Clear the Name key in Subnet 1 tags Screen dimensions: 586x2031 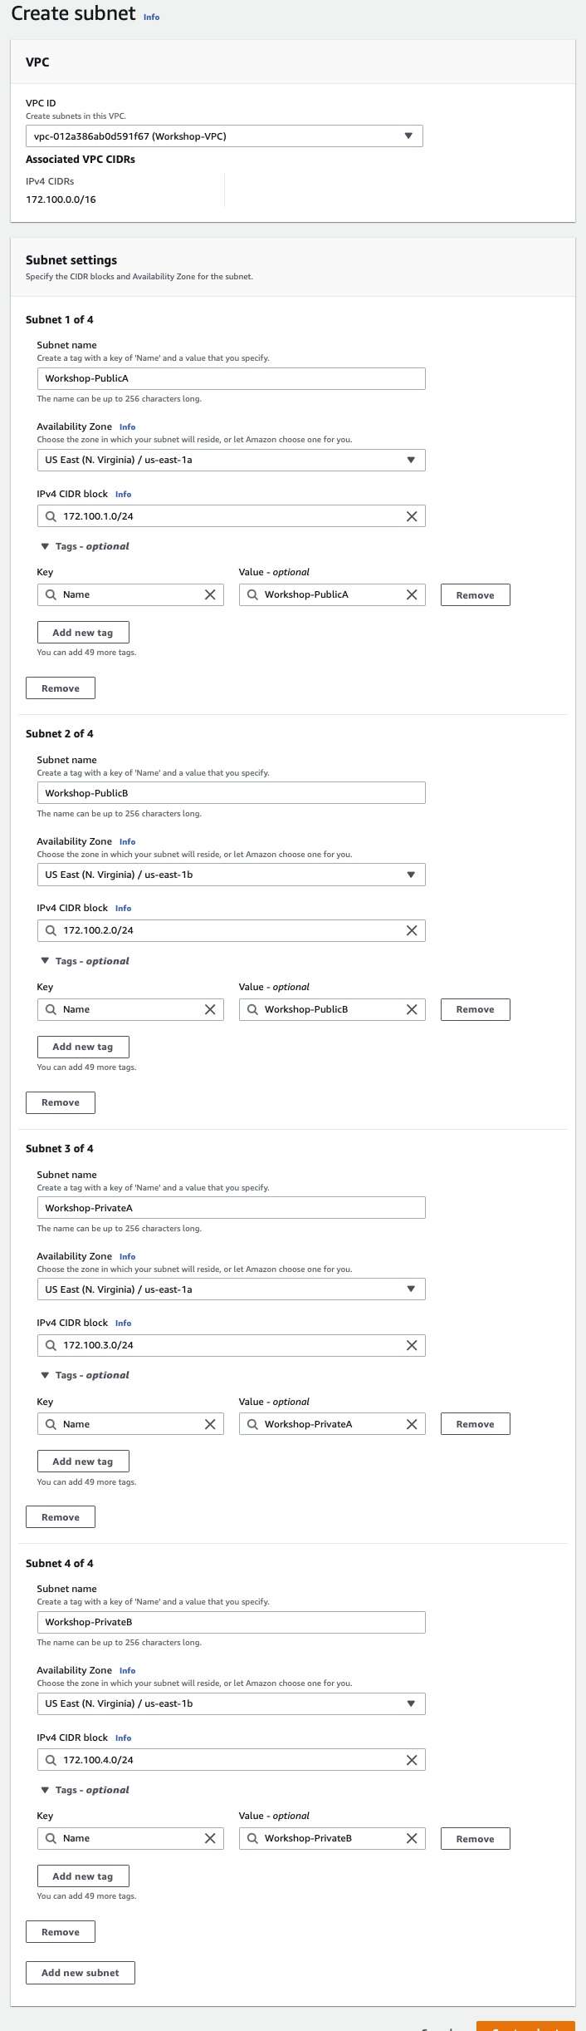point(210,594)
